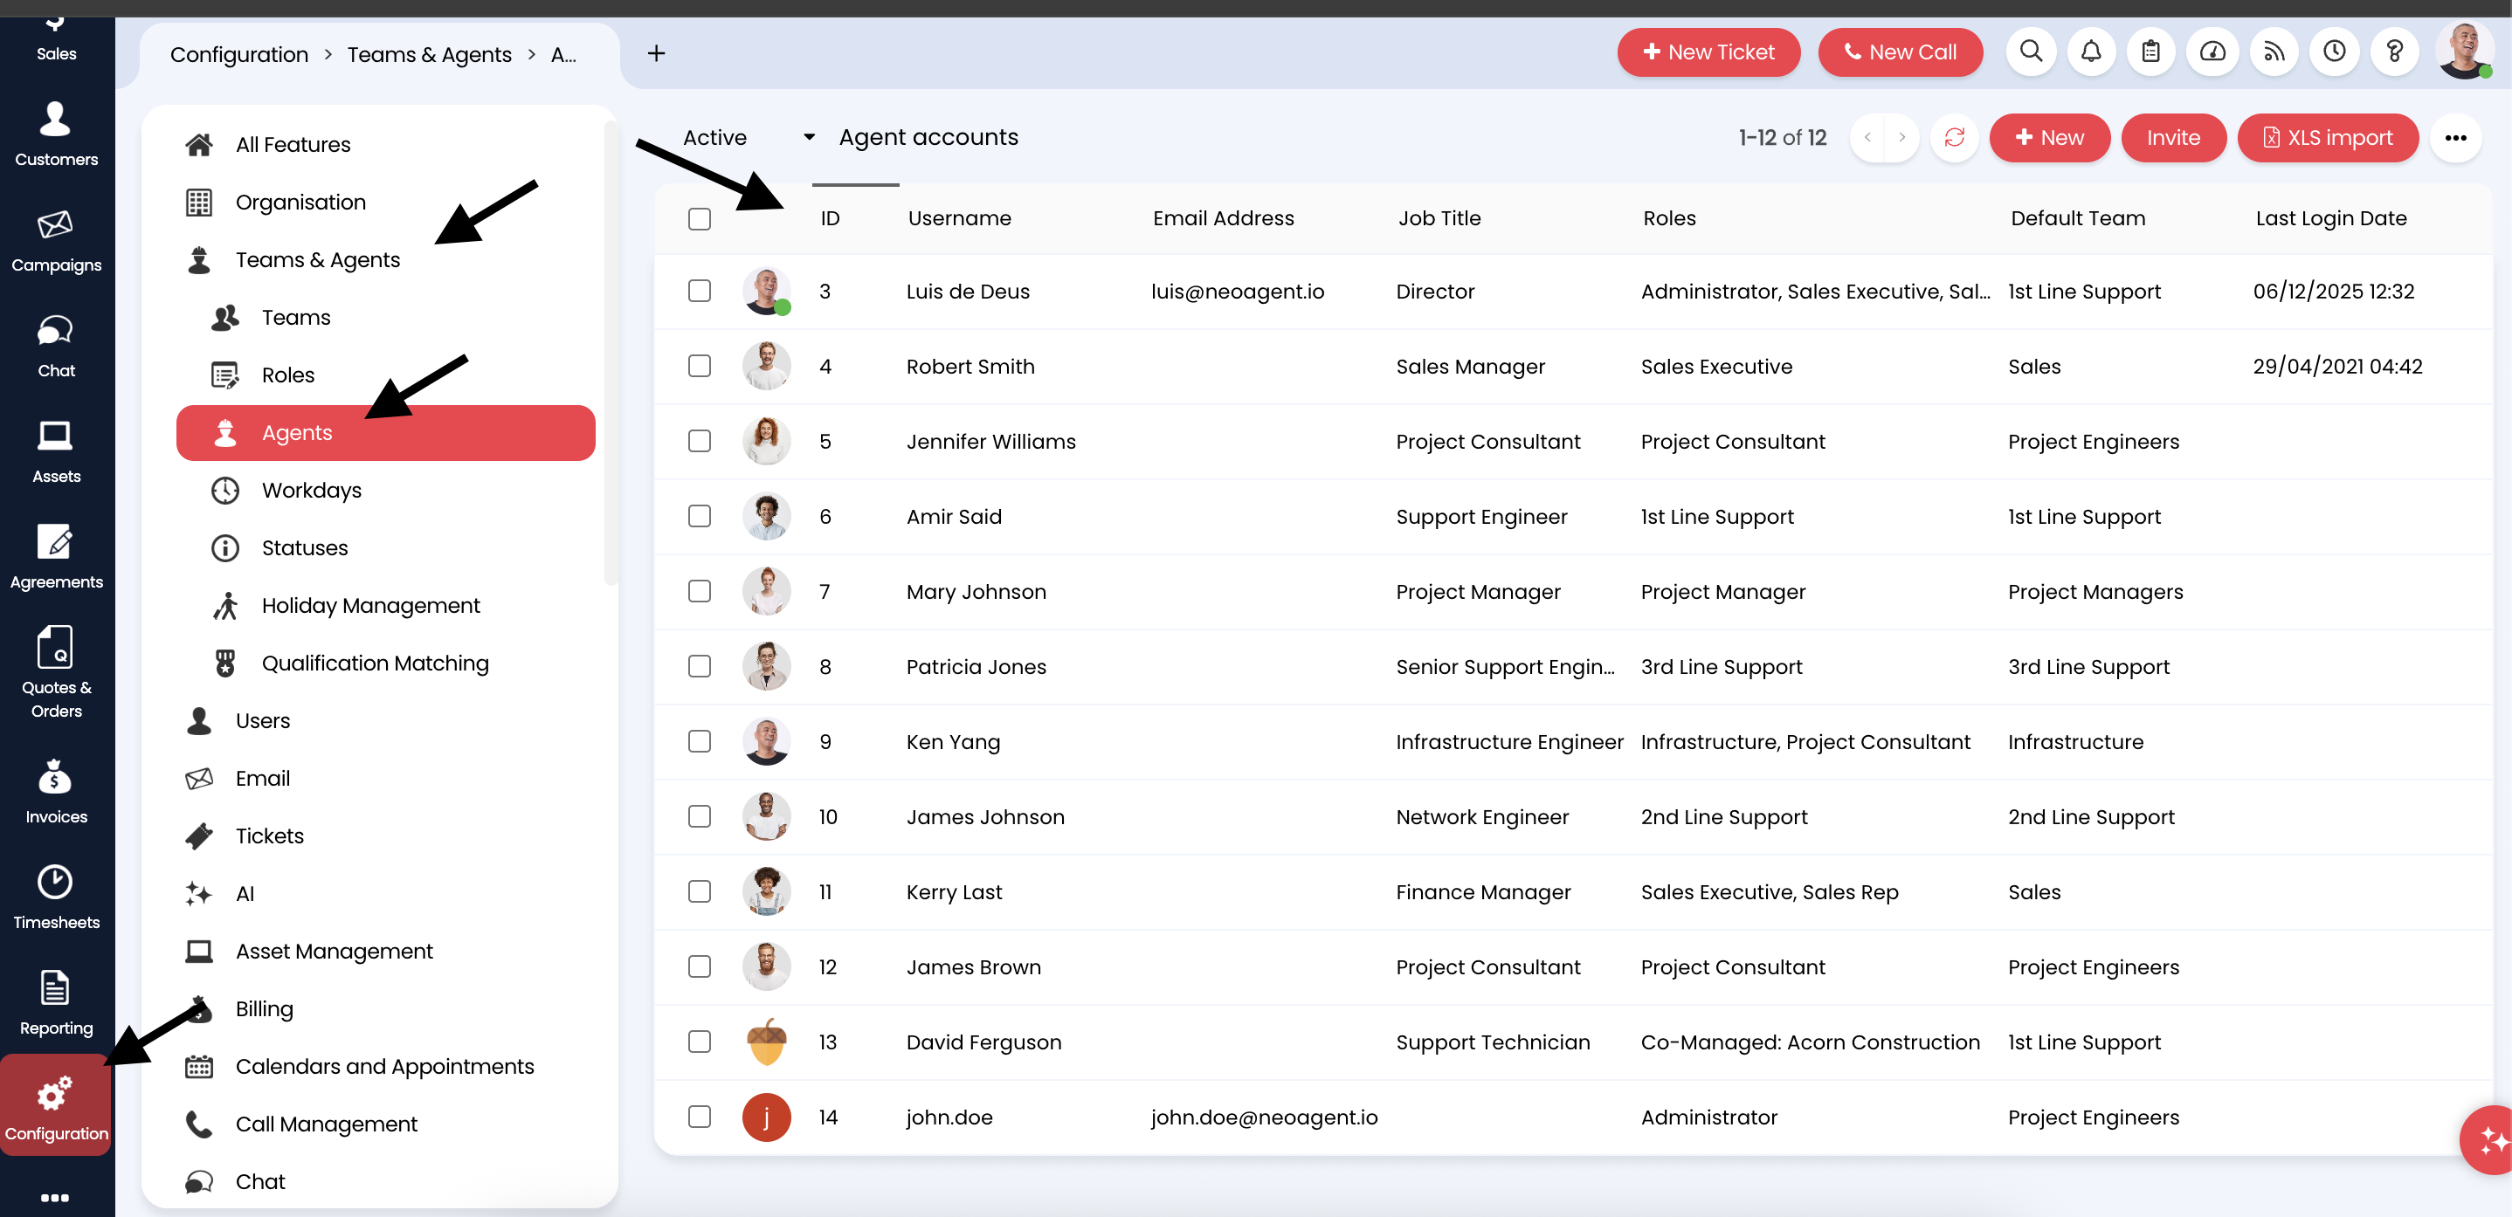Refresh the agent accounts list

[1956, 137]
